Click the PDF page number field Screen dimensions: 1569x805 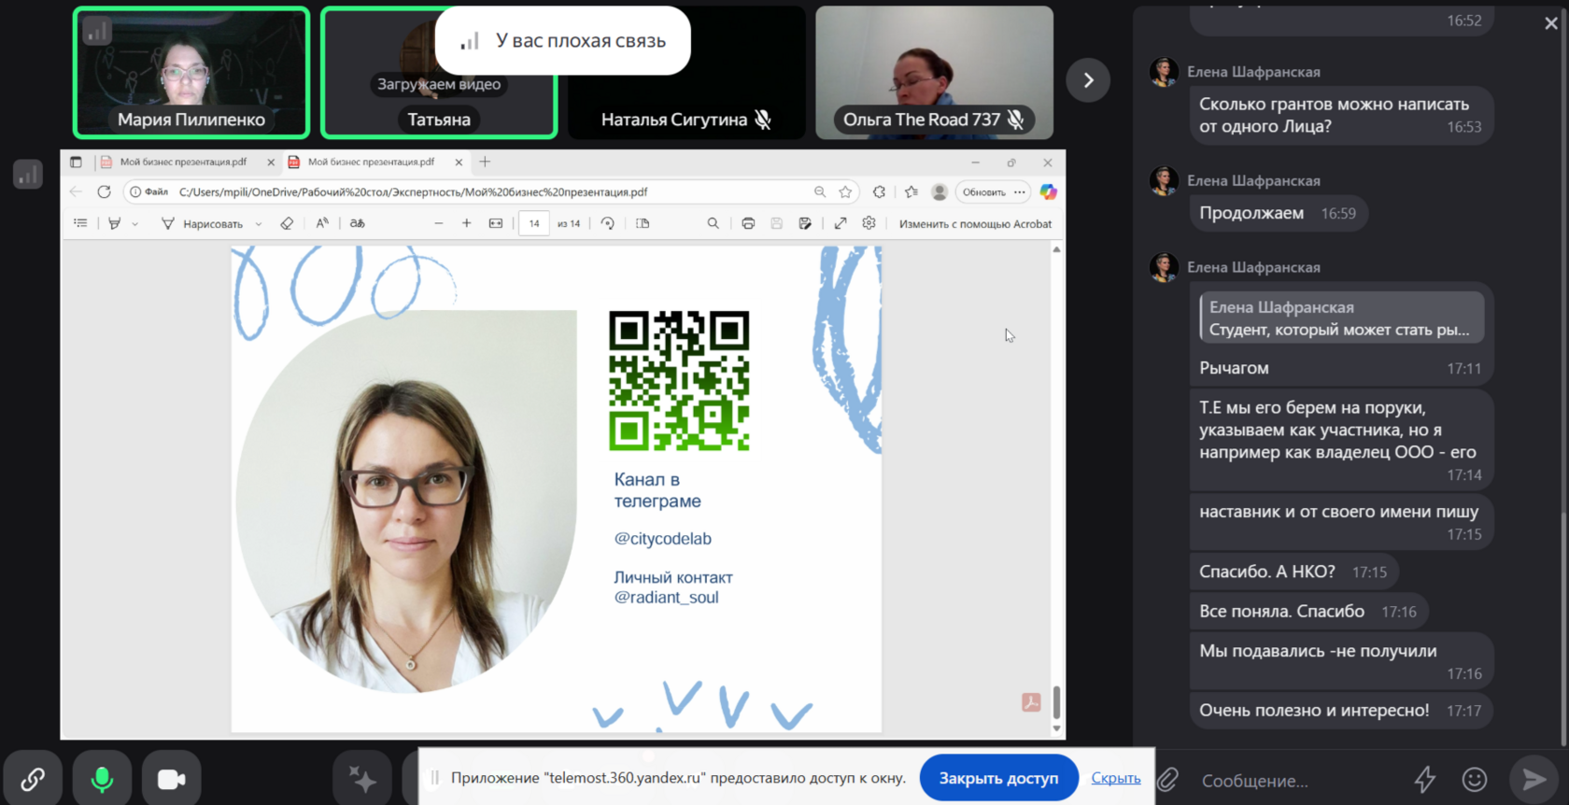coord(534,223)
